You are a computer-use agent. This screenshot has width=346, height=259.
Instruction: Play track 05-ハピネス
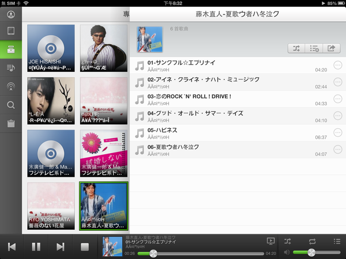point(238,133)
